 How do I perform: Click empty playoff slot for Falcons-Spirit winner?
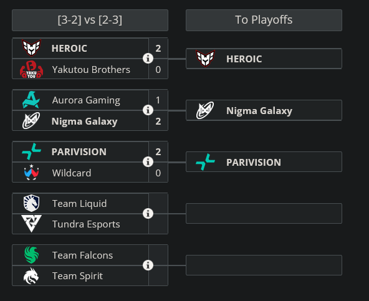(x=264, y=265)
